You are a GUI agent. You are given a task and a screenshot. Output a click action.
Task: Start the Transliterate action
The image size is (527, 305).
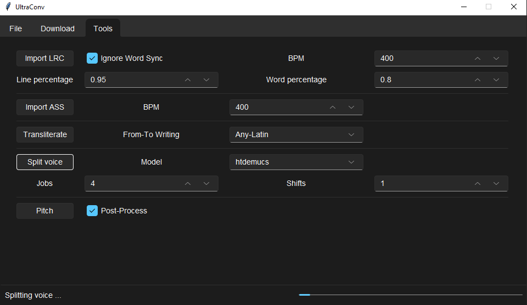click(x=44, y=135)
